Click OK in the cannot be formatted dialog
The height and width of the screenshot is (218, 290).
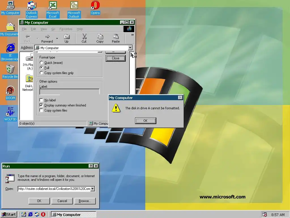point(146,121)
